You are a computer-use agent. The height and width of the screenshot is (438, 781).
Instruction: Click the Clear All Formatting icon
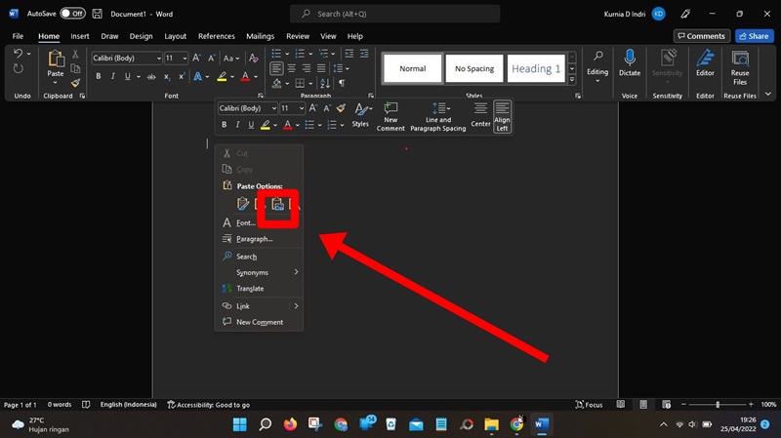pyautogui.click(x=254, y=59)
